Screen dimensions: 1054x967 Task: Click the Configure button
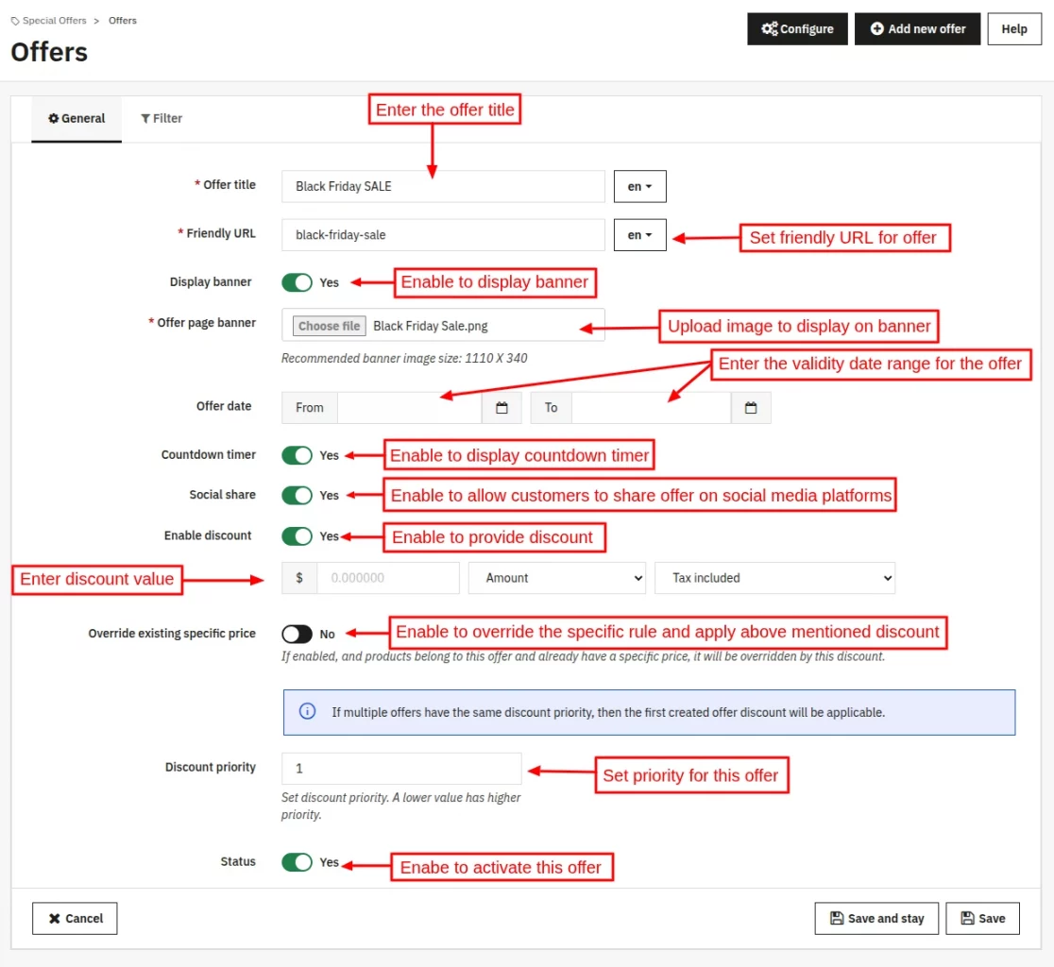click(797, 29)
